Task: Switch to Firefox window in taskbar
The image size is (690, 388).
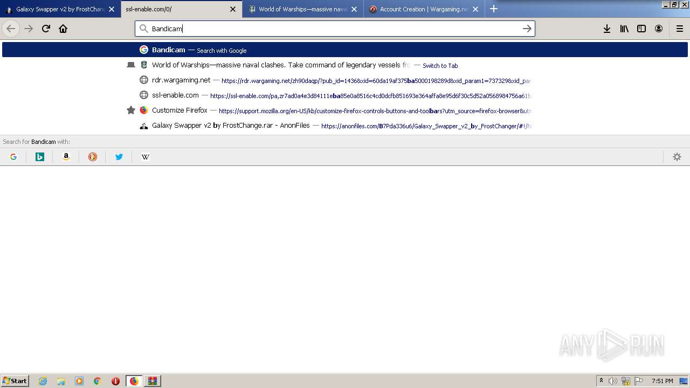Action: click(134, 381)
